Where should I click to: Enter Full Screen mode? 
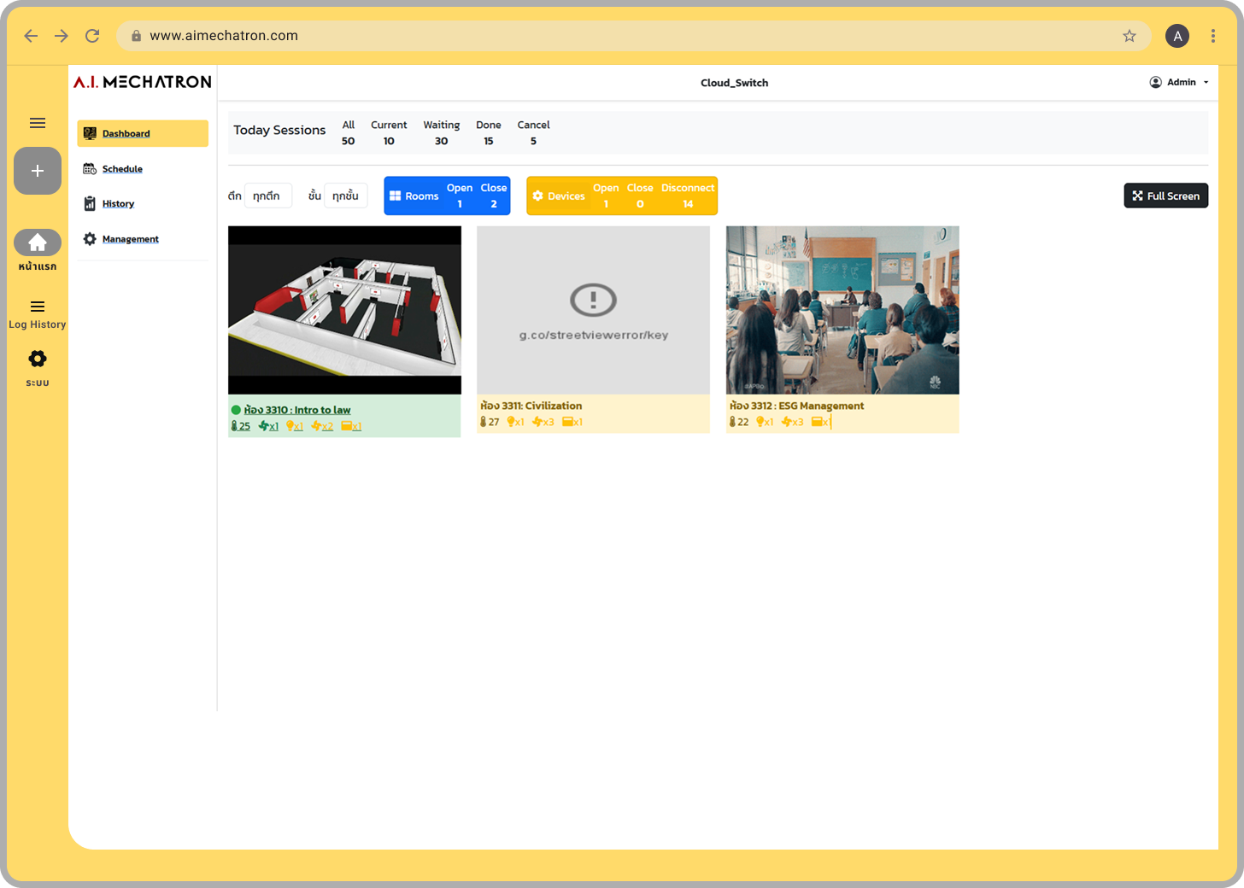[x=1166, y=196]
